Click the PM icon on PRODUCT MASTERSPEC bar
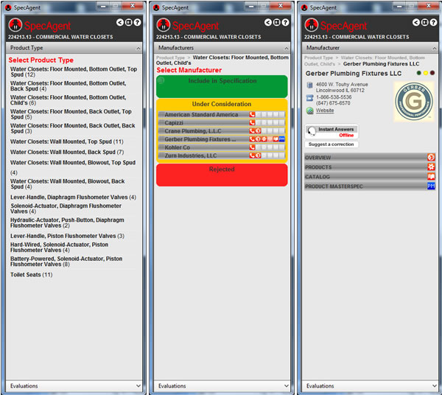442x395 pixels. click(431, 186)
